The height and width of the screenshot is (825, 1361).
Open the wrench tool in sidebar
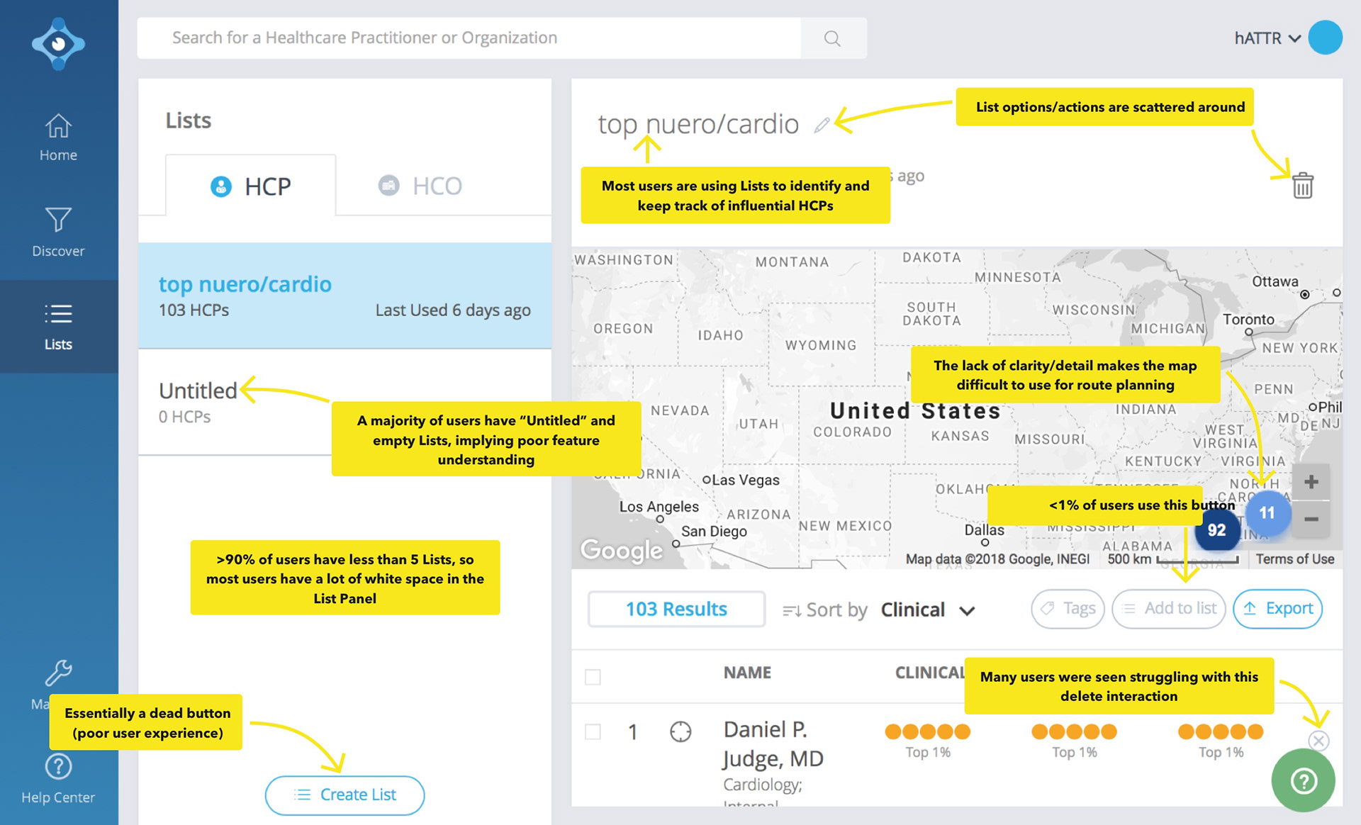58,673
